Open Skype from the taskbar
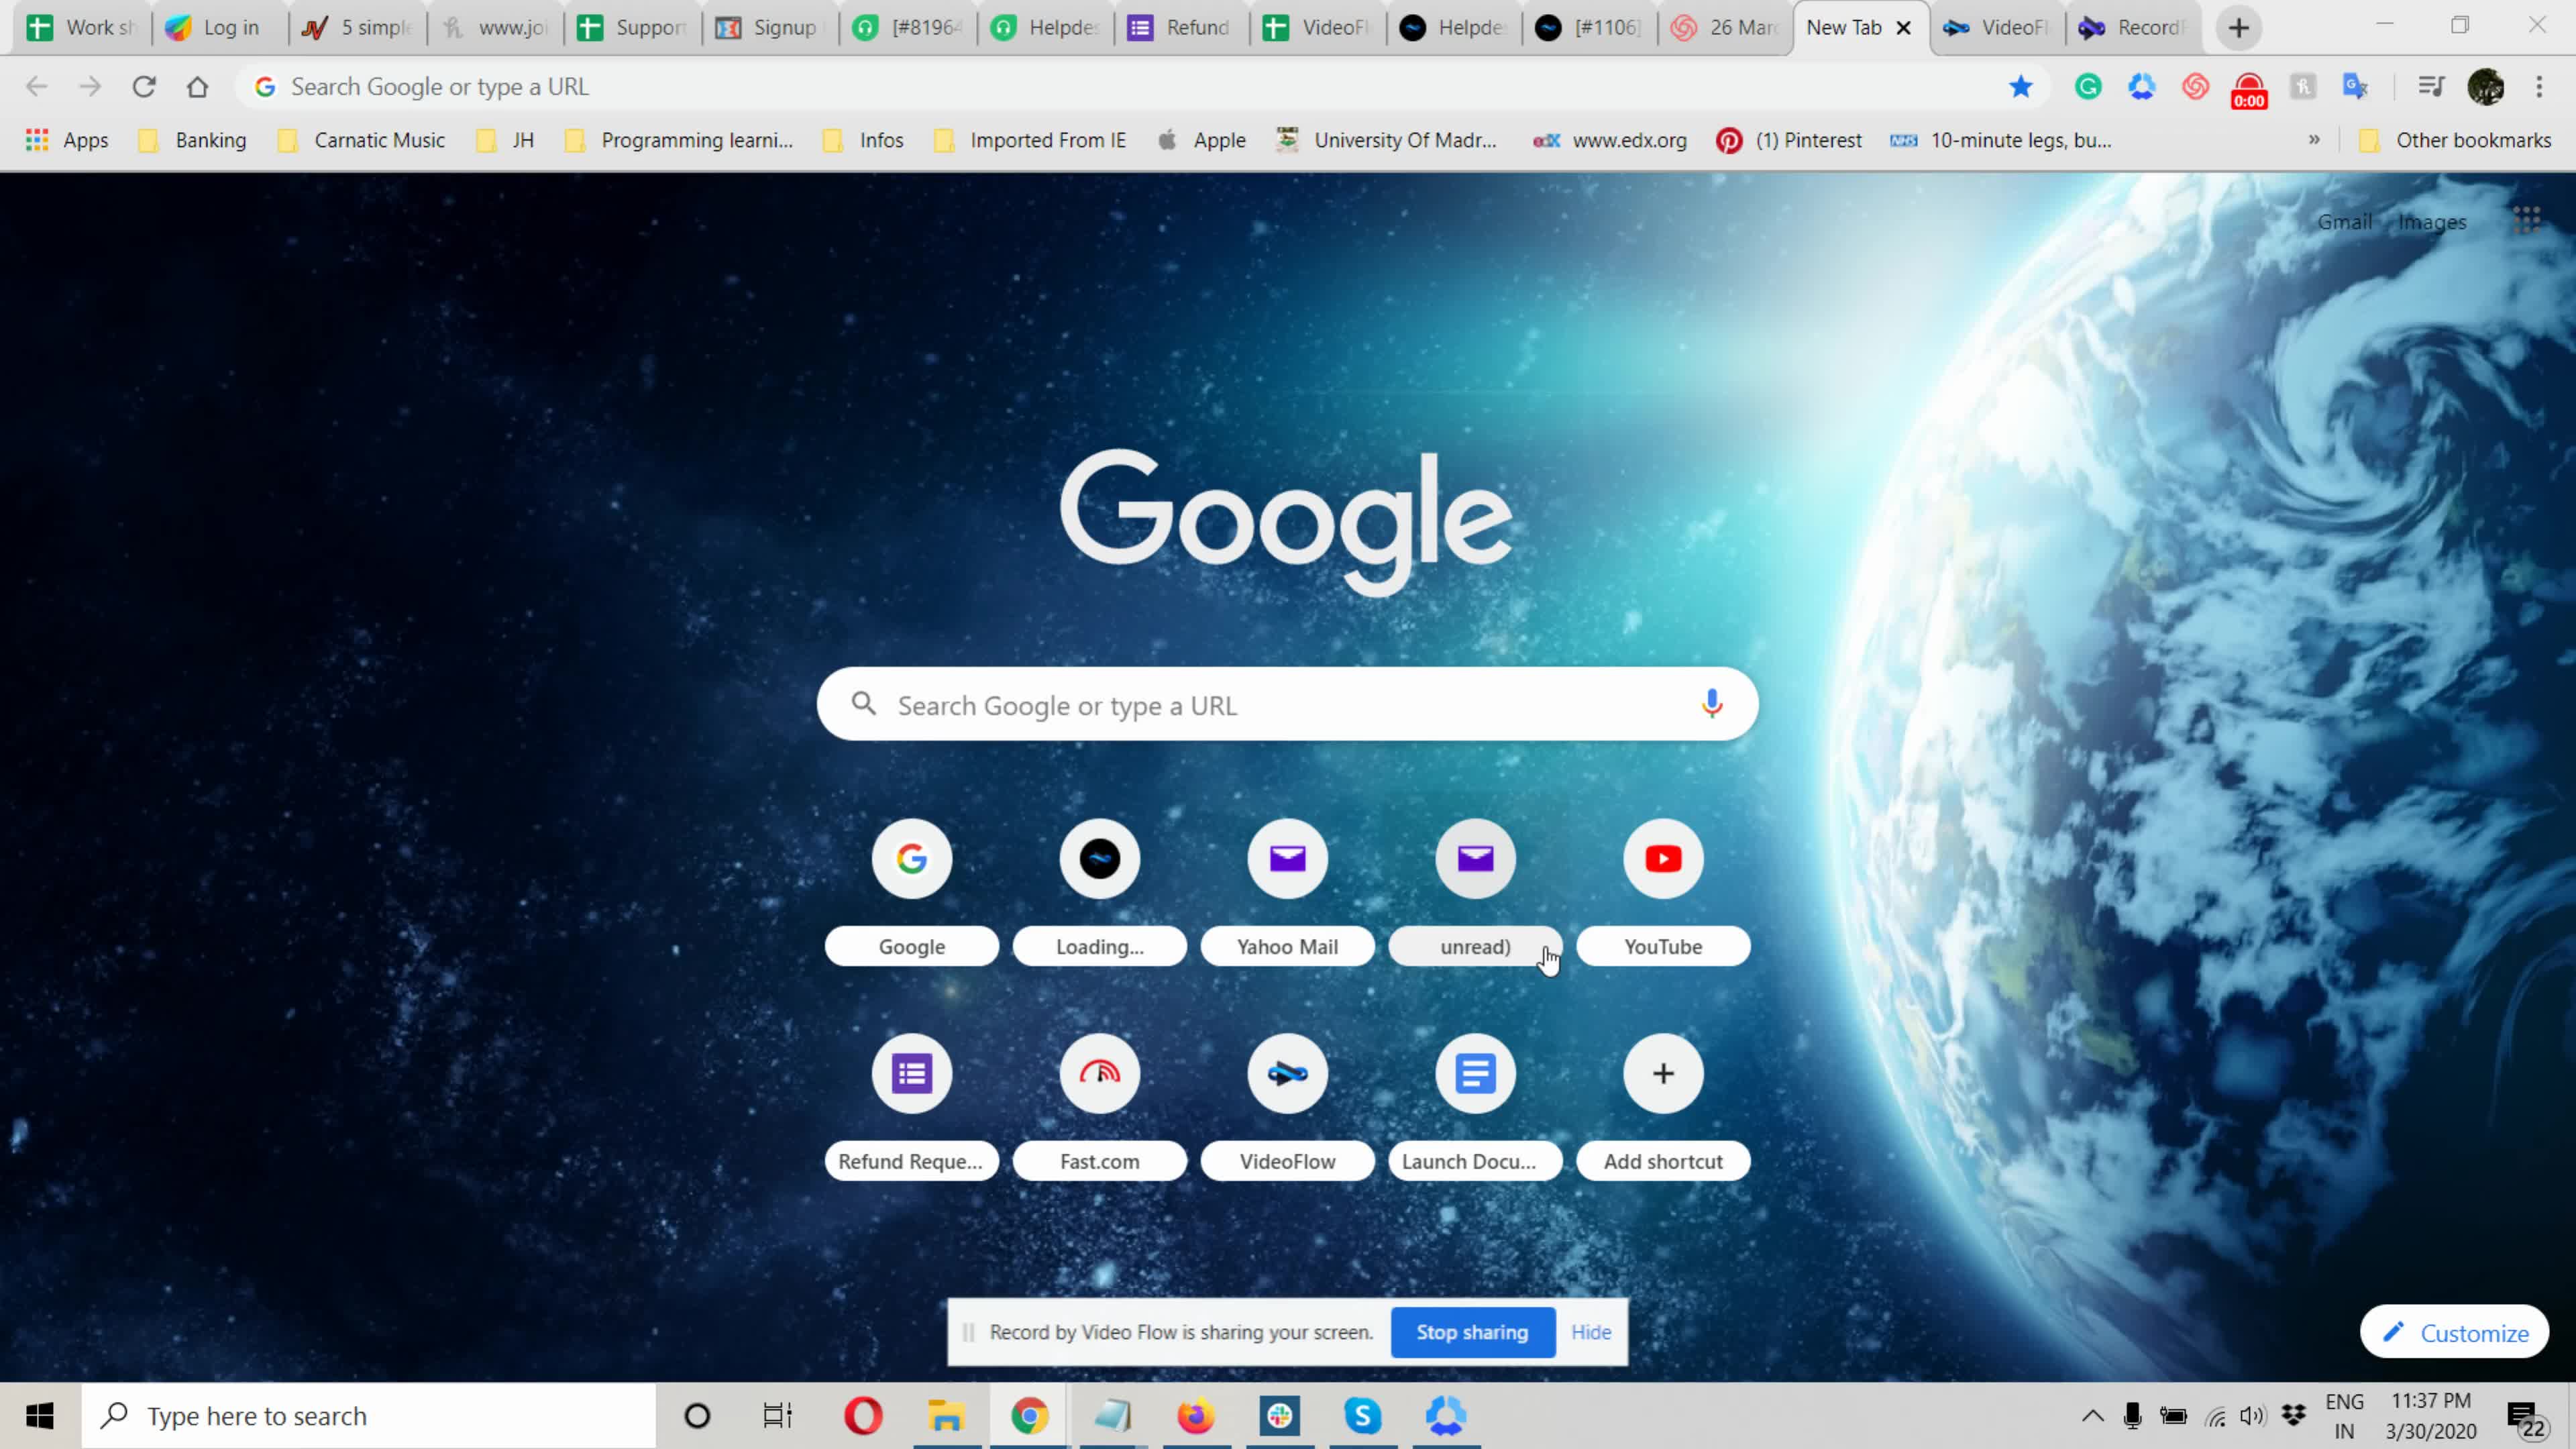 coord(1363,1416)
